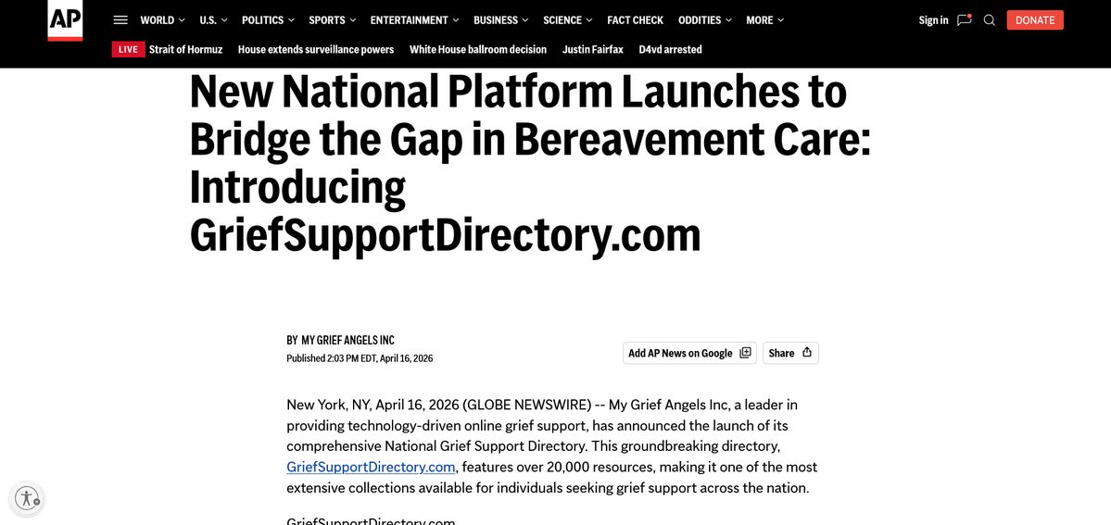Click Add AP News on Google button
Viewport: 1111px width, 525px height.
(x=689, y=353)
